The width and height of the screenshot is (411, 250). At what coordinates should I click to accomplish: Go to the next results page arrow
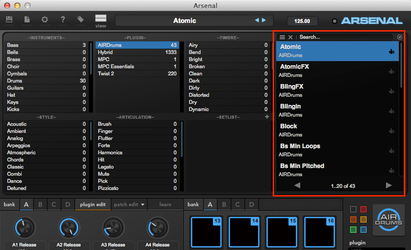click(x=389, y=185)
